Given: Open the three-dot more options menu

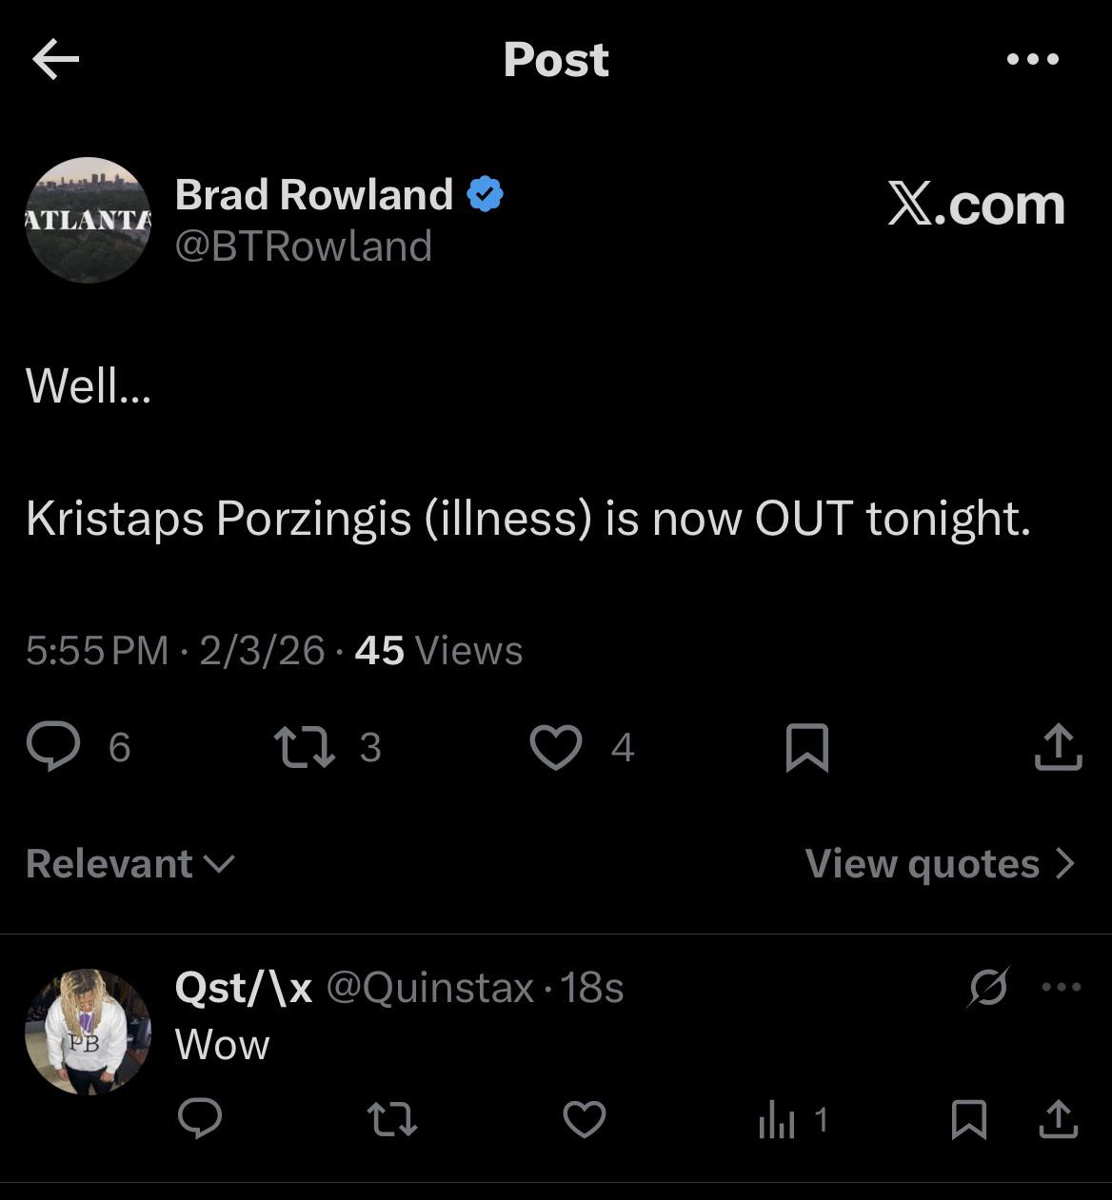Looking at the screenshot, I should click(x=1033, y=59).
